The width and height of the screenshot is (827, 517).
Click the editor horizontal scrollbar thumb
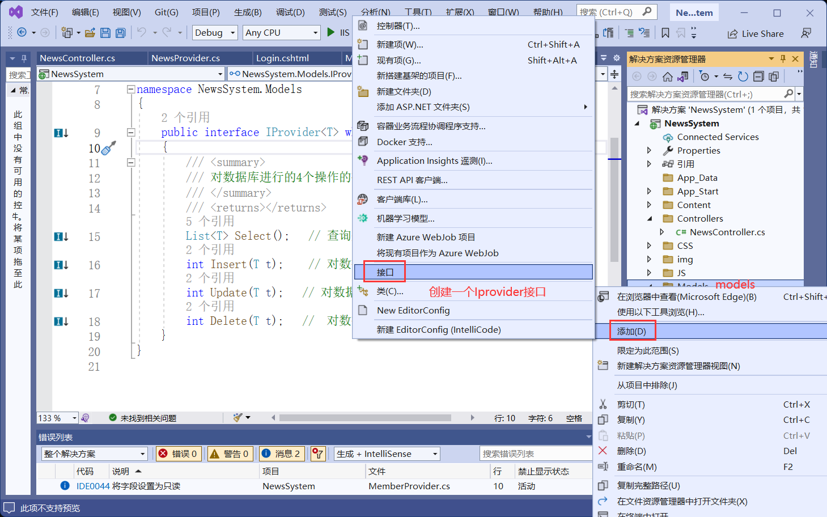click(365, 418)
